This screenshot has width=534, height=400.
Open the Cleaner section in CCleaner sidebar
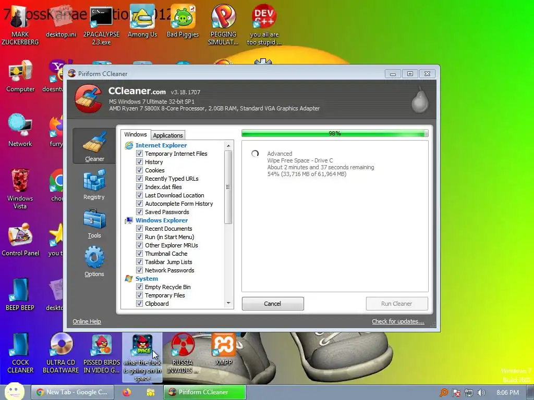94,146
